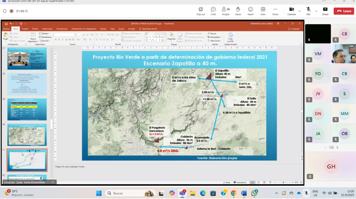Expand camera options dropdown arrow

299,11
